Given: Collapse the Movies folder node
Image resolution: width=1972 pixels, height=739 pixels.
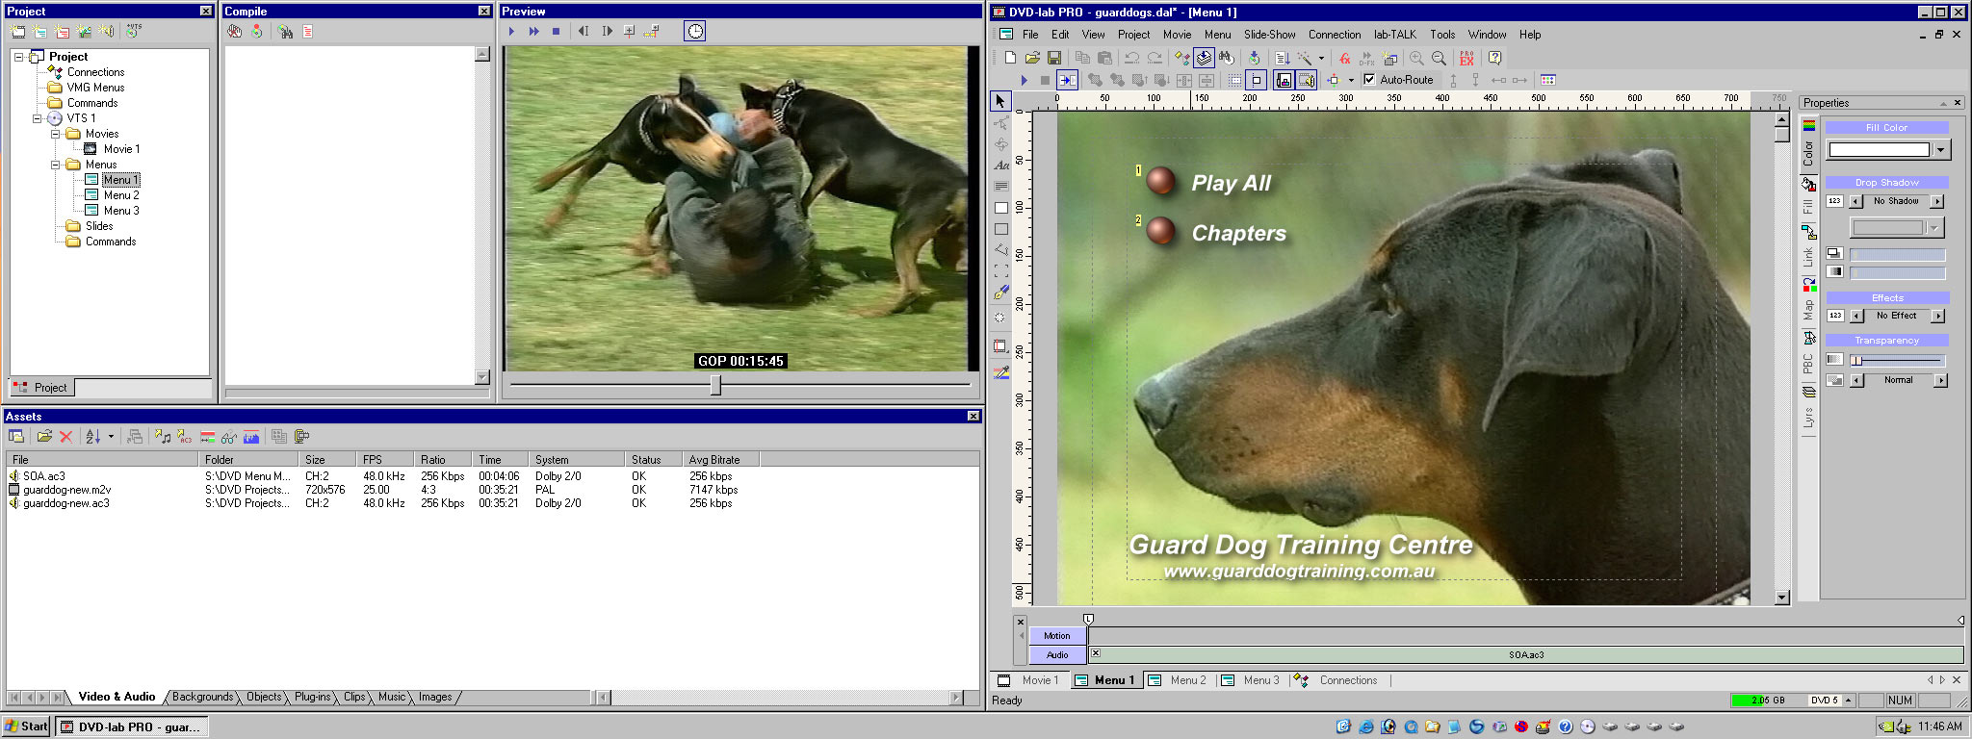Looking at the screenshot, I should (56, 134).
